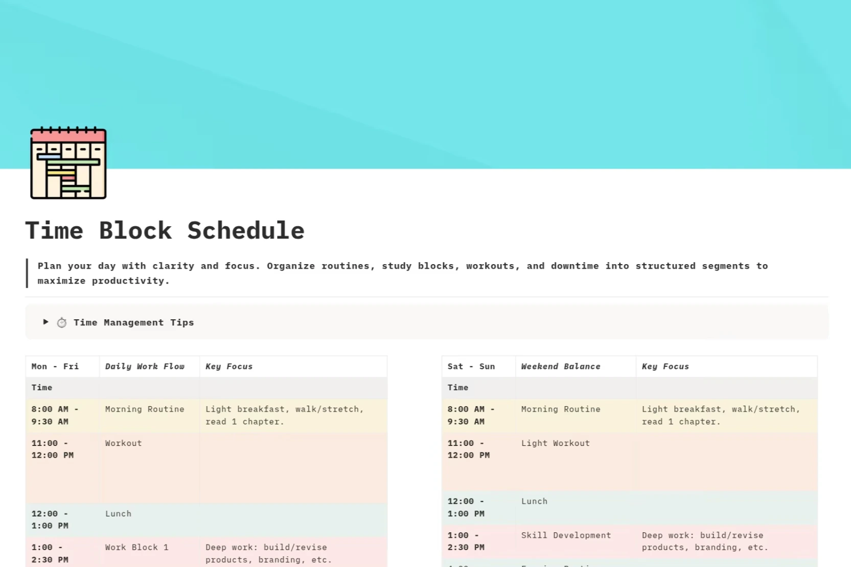Click the calendar page icon
The image size is (851, 567).
[67, 163]
